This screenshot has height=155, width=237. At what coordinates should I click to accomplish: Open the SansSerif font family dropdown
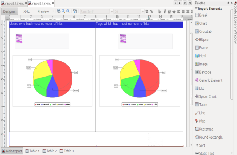coord(96,11)
